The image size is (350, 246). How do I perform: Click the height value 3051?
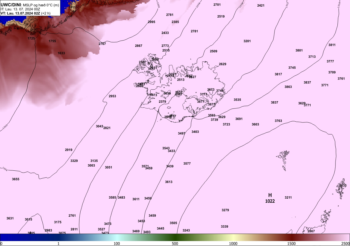(109, 167)
